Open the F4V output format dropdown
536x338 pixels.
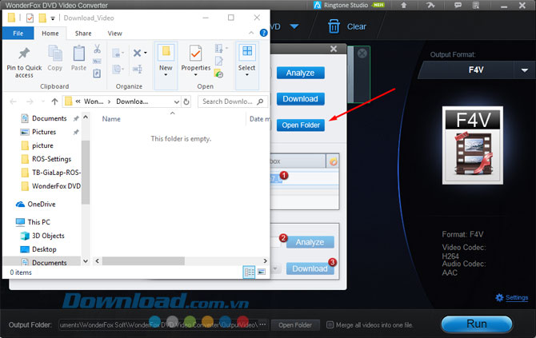(x=524, y=70)
